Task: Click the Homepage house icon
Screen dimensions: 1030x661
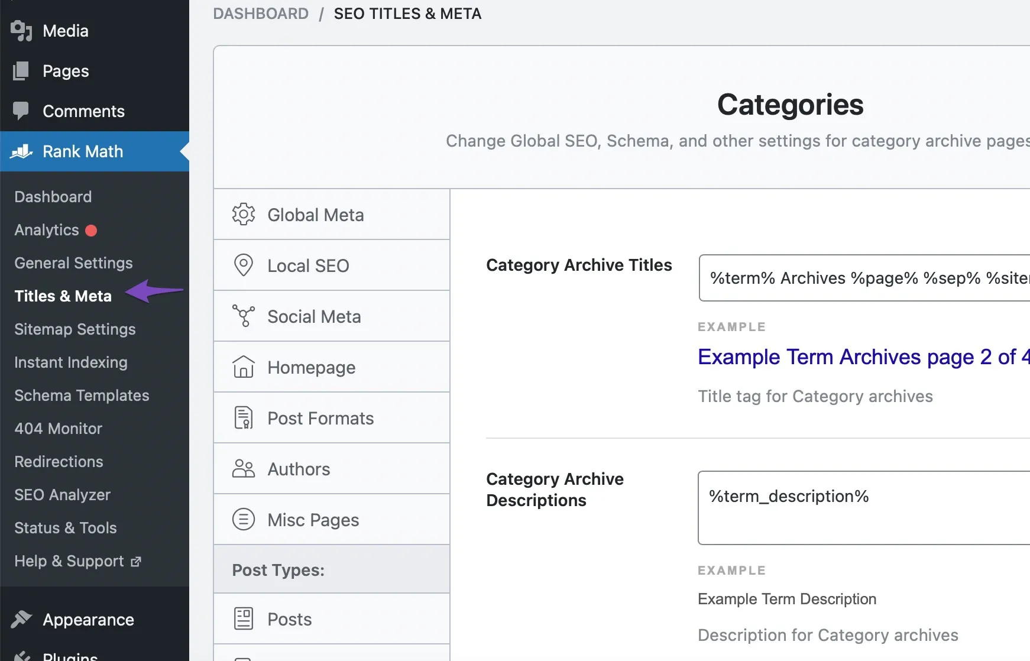Action: point(243,367)
